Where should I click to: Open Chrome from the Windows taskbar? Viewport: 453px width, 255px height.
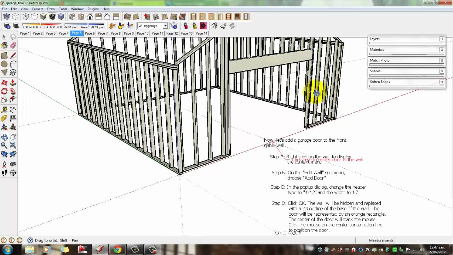pos(117,250)
